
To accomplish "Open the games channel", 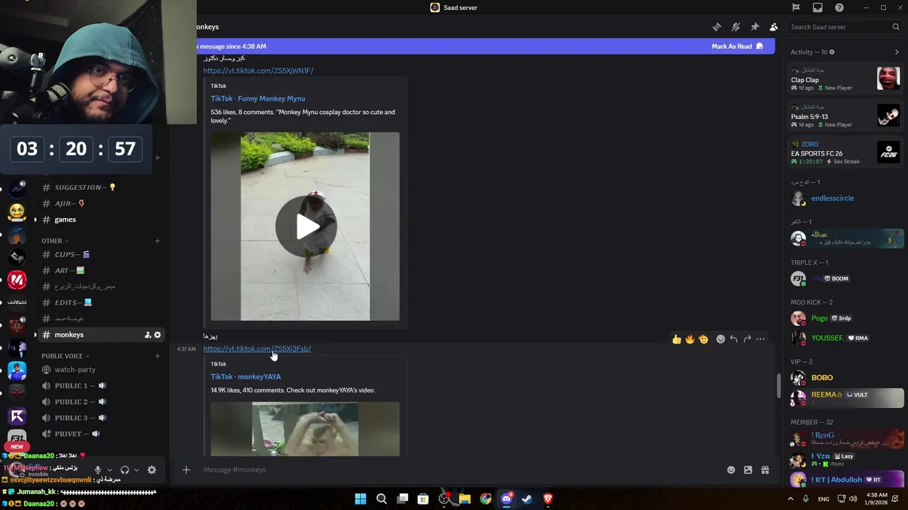I will 99,220.
